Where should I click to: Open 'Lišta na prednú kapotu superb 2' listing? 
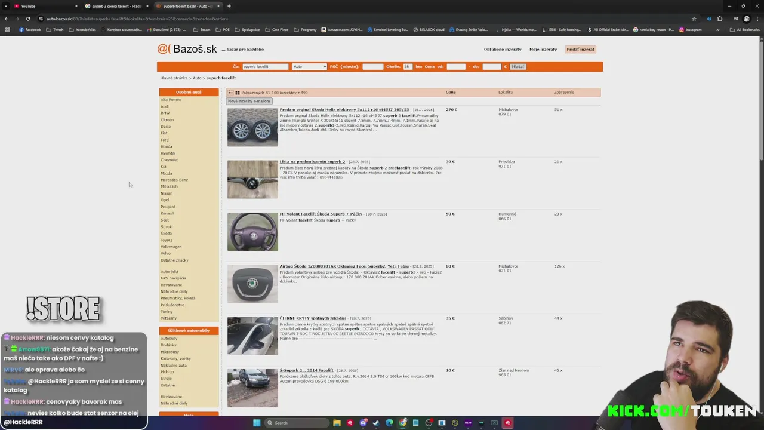point(312,162)
